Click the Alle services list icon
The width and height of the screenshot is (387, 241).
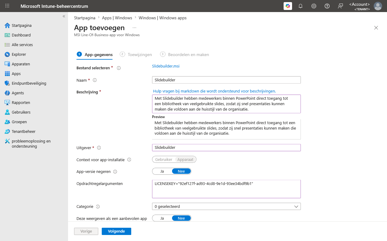point(7,45)
